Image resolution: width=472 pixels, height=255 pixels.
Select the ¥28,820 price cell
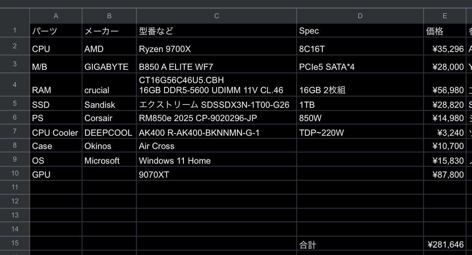coord(444,103)
